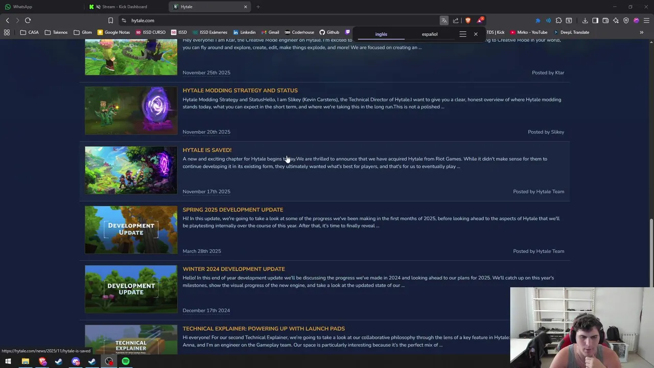Open site settings icon in address bar
The image size is (654, 368).
pos(124,20)
